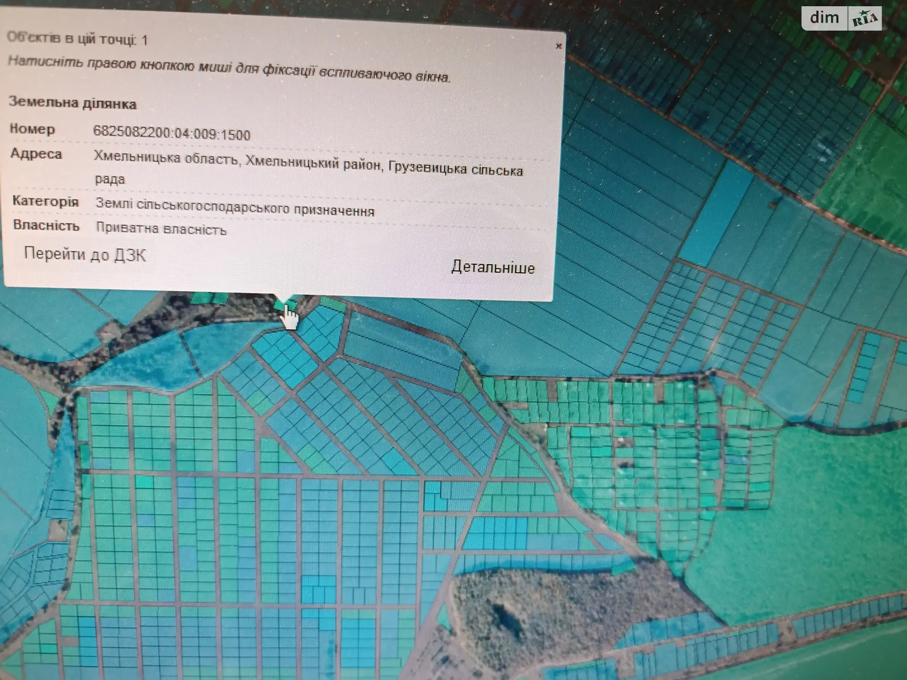The image size is (907, 680).
Task: Click the cadastral number 6825082200:04:009:1500
Action: tap(171, 134)
